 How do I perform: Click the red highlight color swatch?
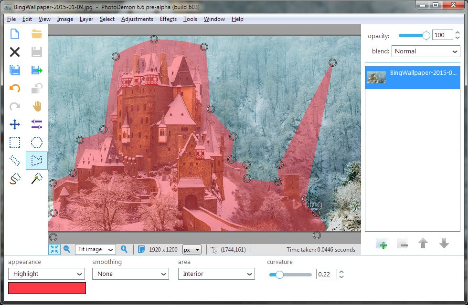[46, 288]
